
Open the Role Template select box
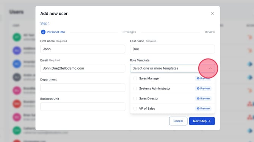pyautogui.click(x=172, y=68)
